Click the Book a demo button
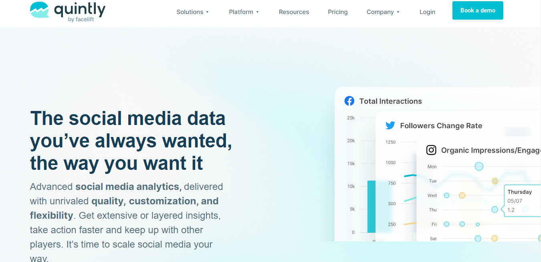 [478, 10]
